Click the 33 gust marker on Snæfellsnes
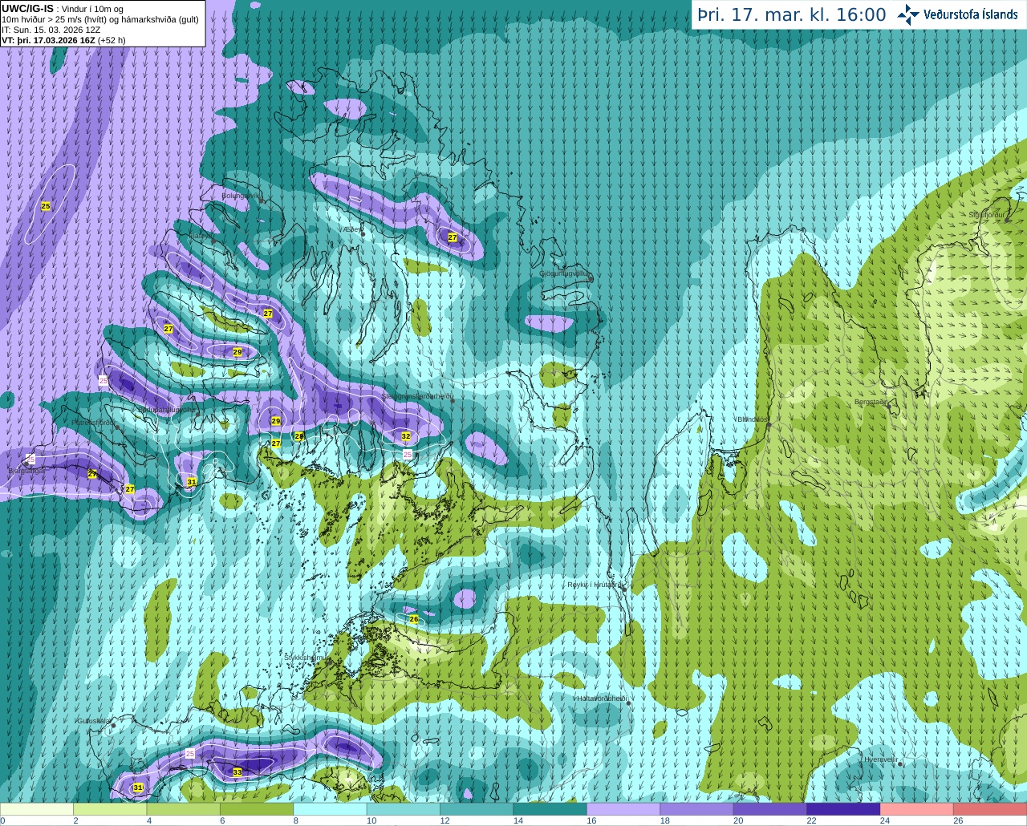 [x=237, y=772]
